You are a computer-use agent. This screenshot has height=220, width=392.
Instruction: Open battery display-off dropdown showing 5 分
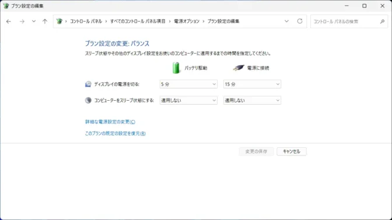188,84
